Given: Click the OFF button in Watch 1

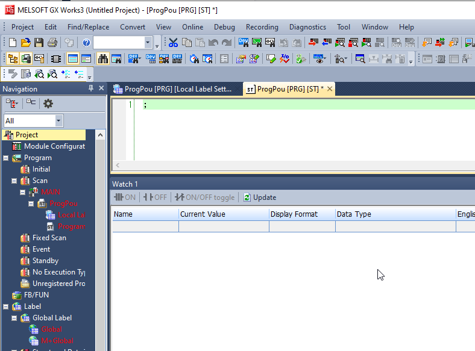Looking at the screenshot, I should [x=155, y=197].
